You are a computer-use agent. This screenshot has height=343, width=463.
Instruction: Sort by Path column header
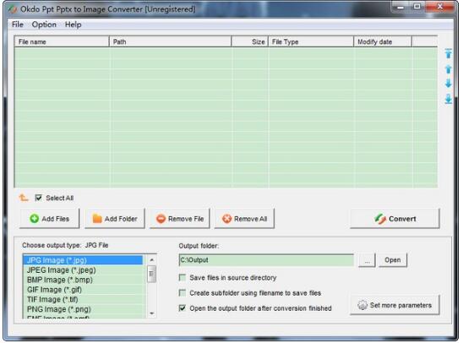click(171, 41)
